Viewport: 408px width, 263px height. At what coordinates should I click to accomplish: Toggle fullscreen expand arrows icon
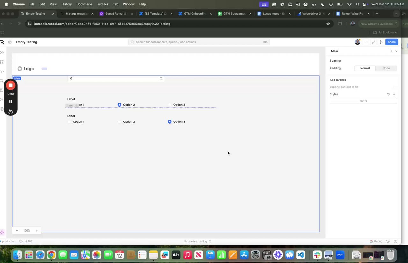click(x=374, y=42)
